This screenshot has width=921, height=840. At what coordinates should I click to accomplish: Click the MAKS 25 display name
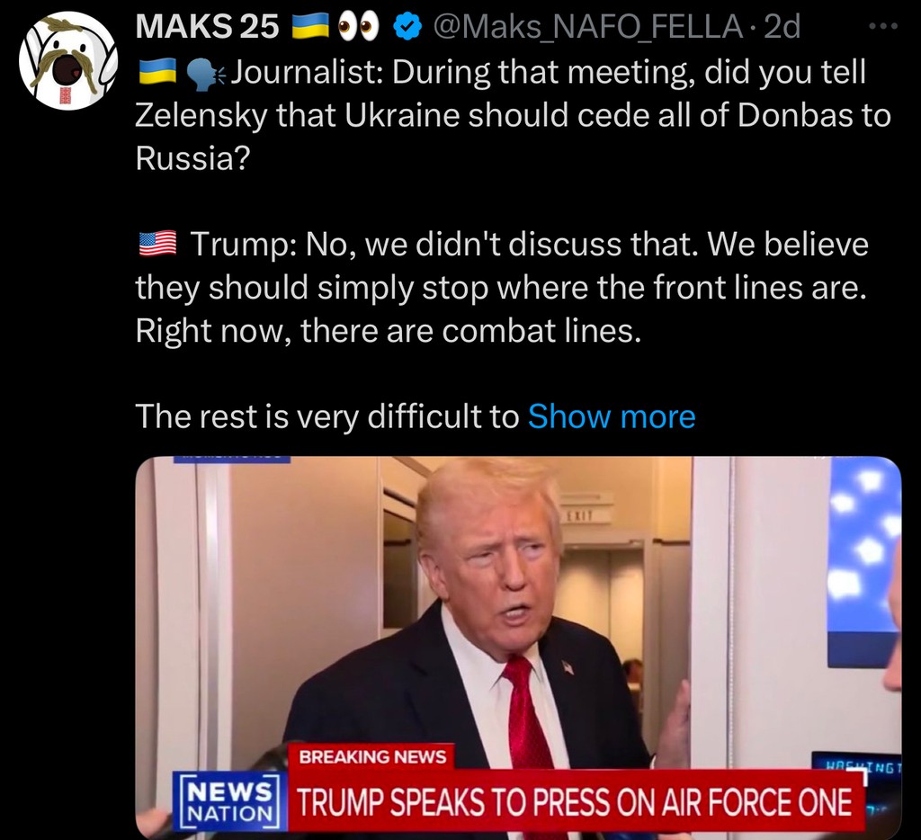208,27
